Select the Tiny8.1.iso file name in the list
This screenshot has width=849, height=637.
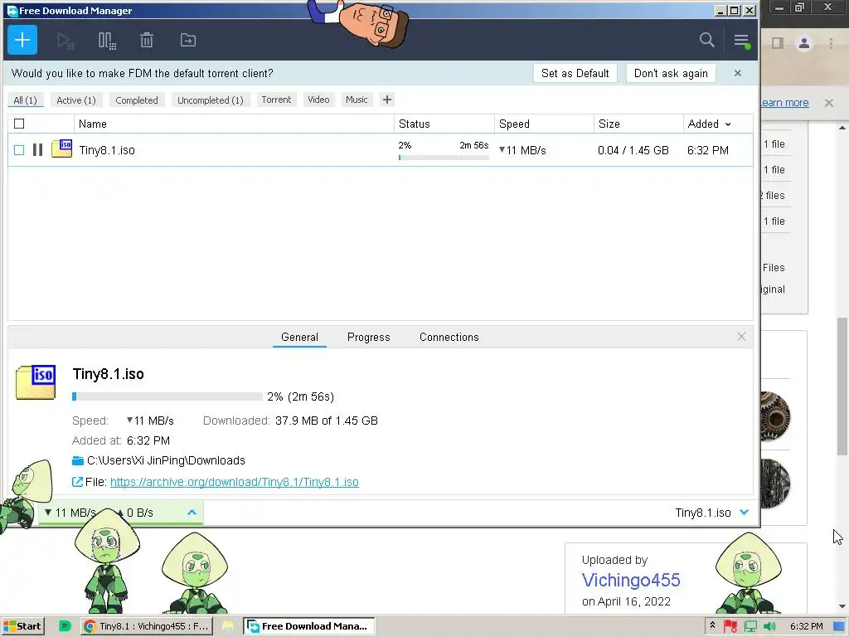[107, 150]
